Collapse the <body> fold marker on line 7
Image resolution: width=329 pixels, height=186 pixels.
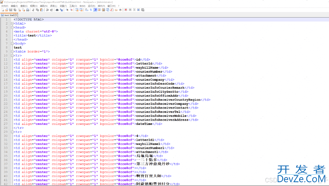tap(12, 44)
